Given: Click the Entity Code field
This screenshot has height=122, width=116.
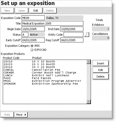Looking at the screenshot, I should click(x=73, y=35).
